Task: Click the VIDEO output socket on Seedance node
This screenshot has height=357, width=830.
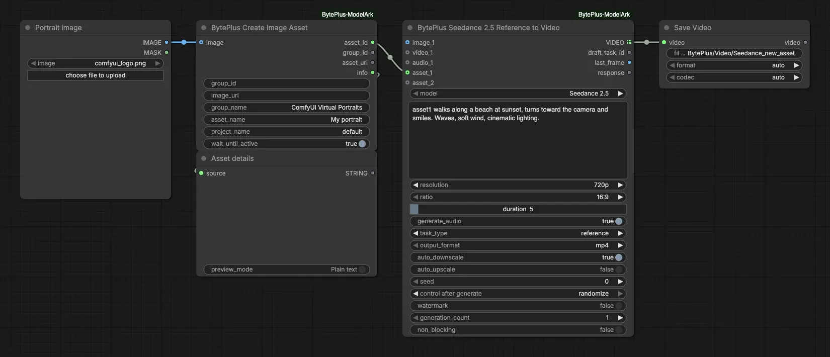Action: point(629,43)
